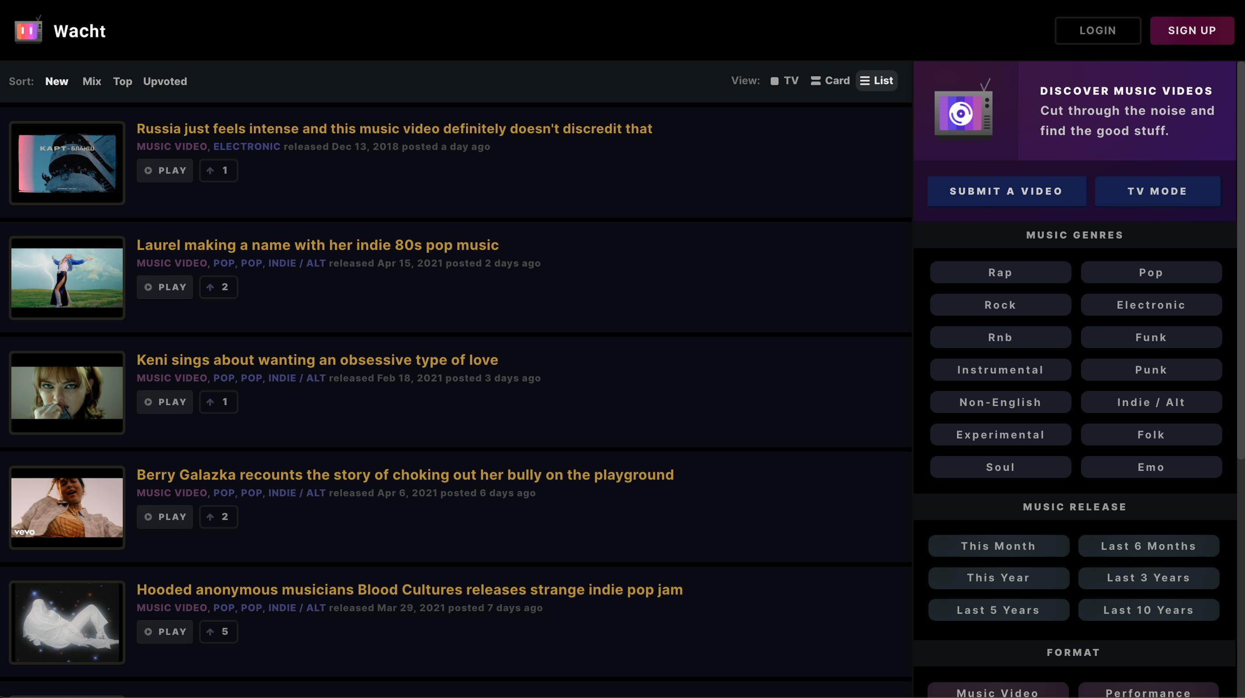Click ELECTRONIC tag on the Russia video
1245x698 pixels.
point(246,146)
